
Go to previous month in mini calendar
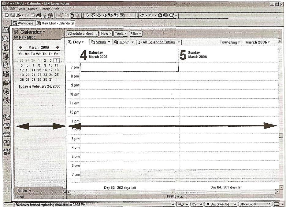point(20,47)
